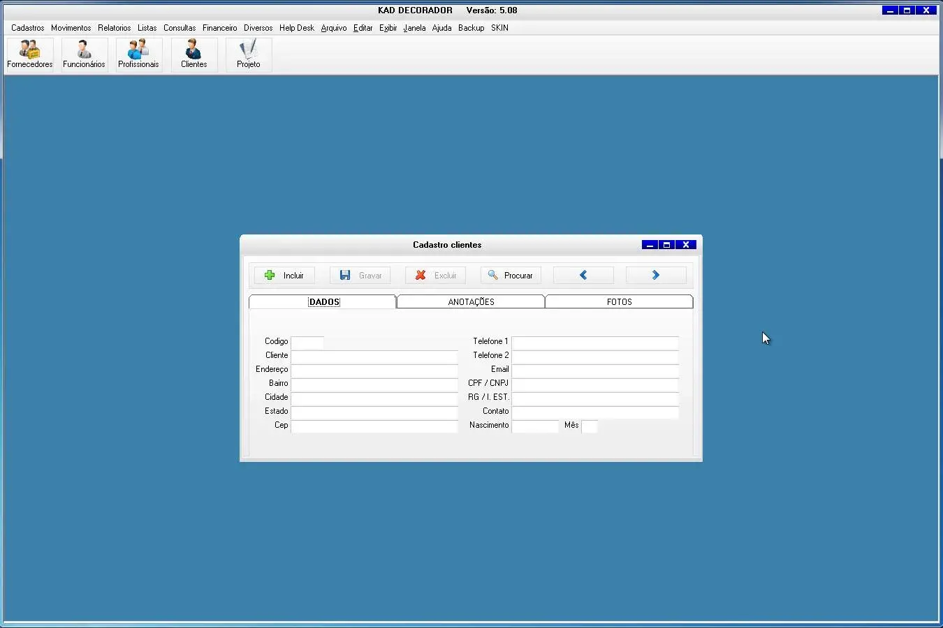Select the Clientes toolbar icon
Image resolution: width=943 pixels, height=628 pixels.
coord(193,54)
